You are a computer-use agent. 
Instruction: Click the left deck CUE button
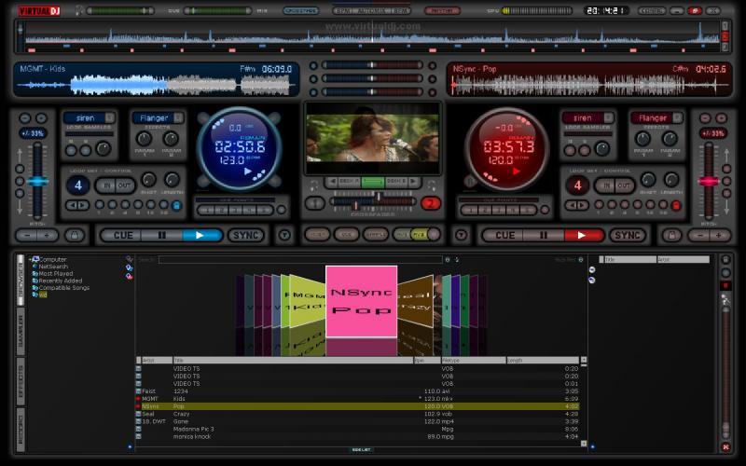coord(123,235)
